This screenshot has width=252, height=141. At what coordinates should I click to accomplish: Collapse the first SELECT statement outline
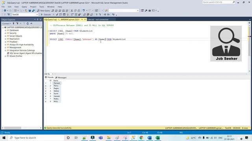49,31
